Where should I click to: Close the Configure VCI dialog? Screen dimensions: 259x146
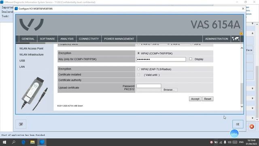pos(243,9)
